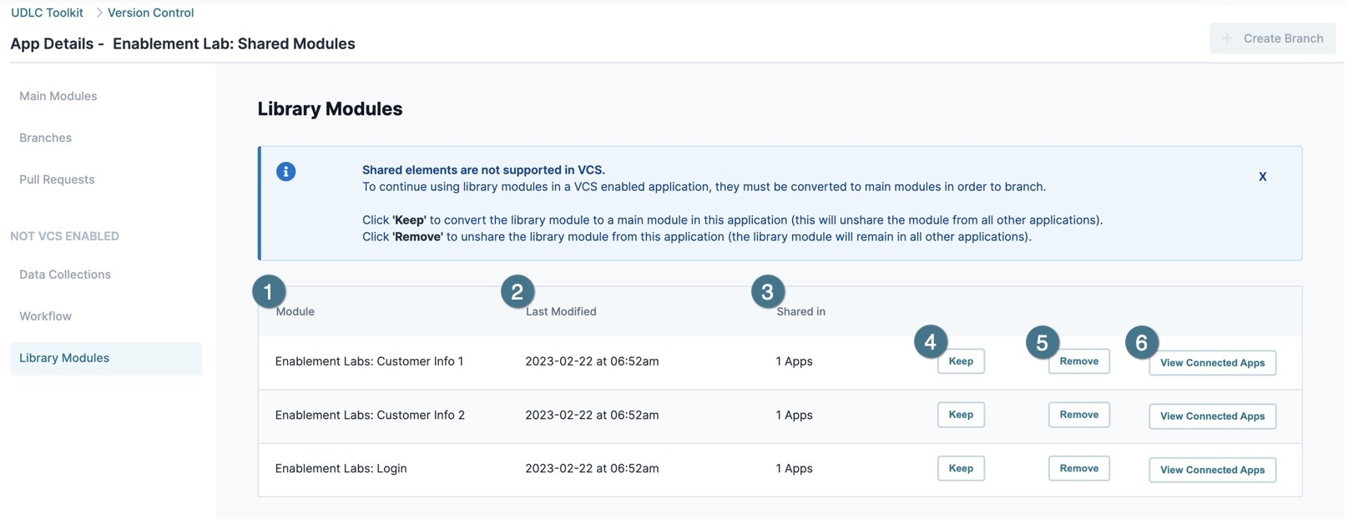Viewport: 1348px width, 519px height.
Task: Click '1 Apps' in Customer Info 1 row
Action: coord(794,361)
